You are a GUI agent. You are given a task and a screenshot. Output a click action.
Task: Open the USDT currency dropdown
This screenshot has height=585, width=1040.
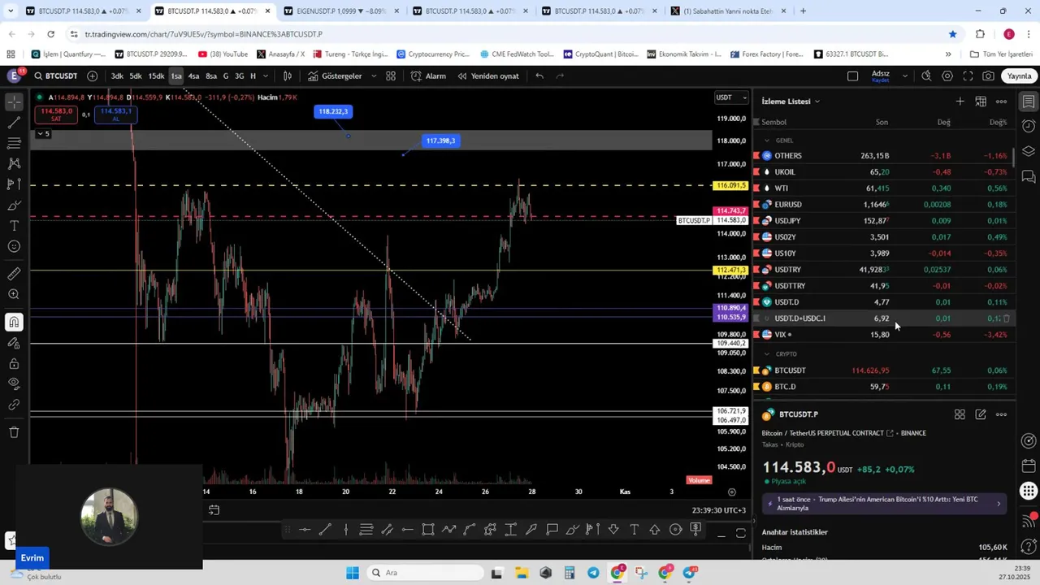point(731,97)
